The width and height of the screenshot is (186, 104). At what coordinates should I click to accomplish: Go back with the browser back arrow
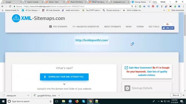coord(3,6)
